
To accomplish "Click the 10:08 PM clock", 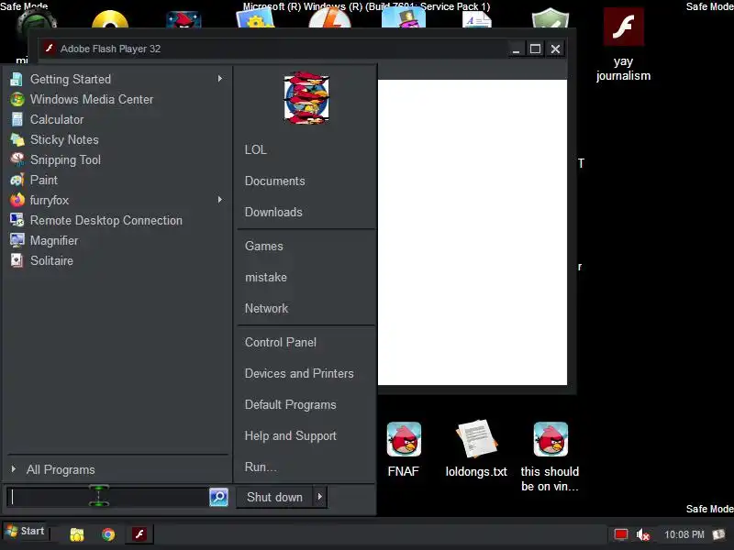I will pyautogui.click(x=684, y=534).
